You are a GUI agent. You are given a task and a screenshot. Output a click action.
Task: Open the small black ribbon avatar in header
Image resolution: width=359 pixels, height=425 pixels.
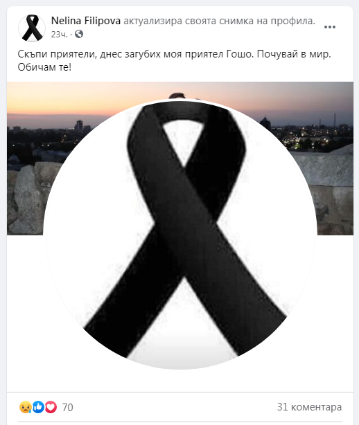point(32,28)
